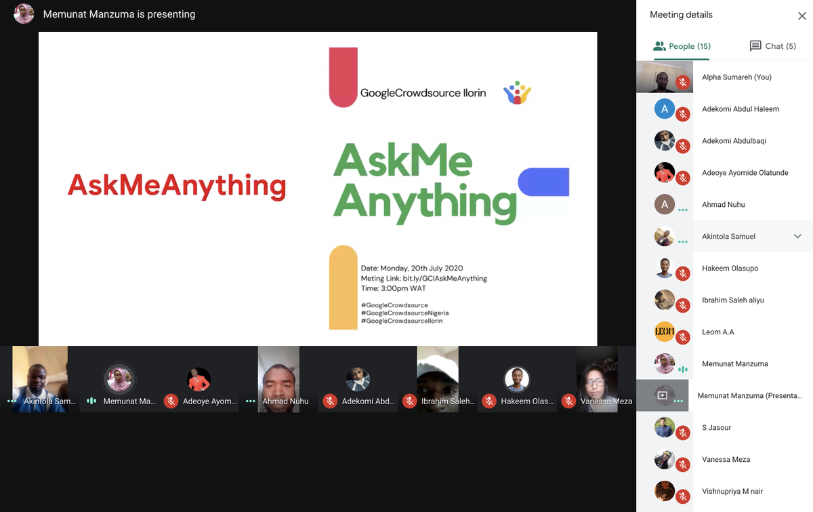Click Leom A.A orange avatar
Viewport: 813px width, 512px height.
[665, 332]
